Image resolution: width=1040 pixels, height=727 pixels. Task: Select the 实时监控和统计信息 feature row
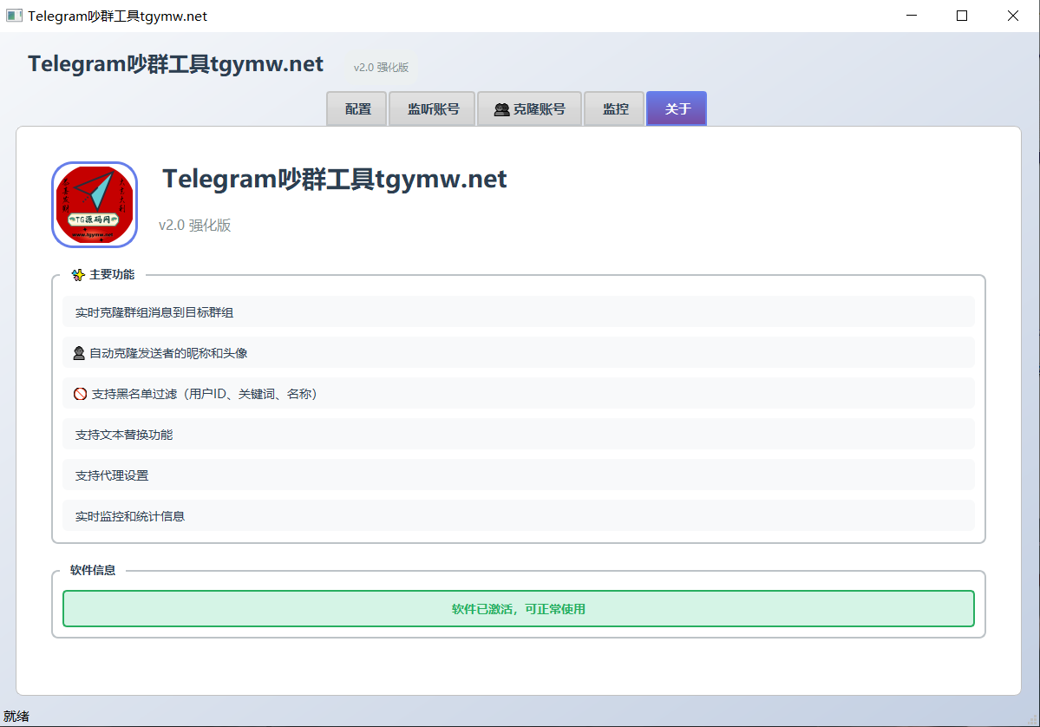click(518, 516)
